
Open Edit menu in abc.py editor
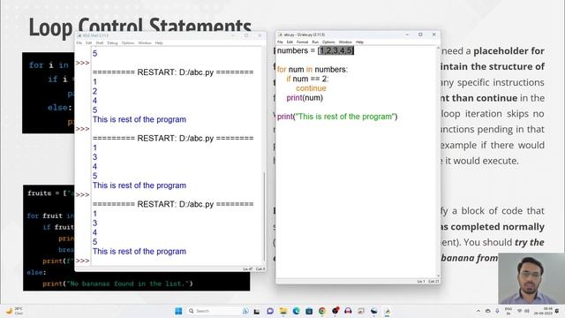point(290,42)
